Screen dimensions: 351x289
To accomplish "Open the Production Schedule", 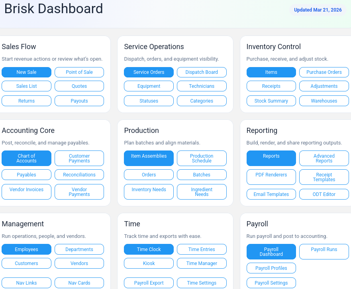I will tap(202, 158).
